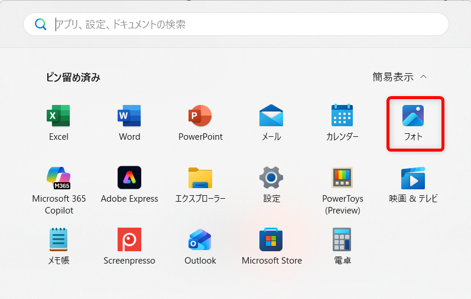This screenshot has height=299, width=471.
Task: Launch Microsoft 365 Copilot
Action: pos(59,190)
